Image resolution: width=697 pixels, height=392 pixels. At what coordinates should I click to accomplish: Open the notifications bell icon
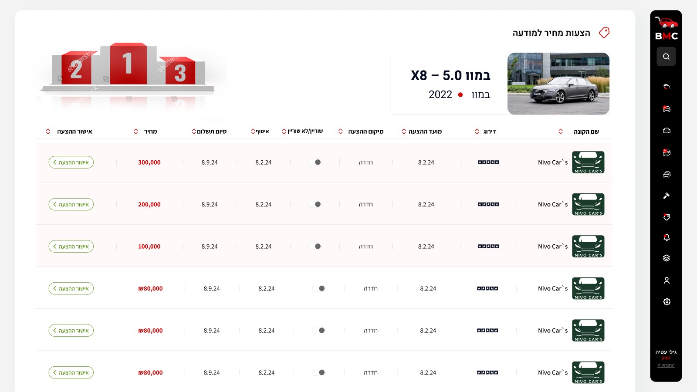[x=667, y=237]
